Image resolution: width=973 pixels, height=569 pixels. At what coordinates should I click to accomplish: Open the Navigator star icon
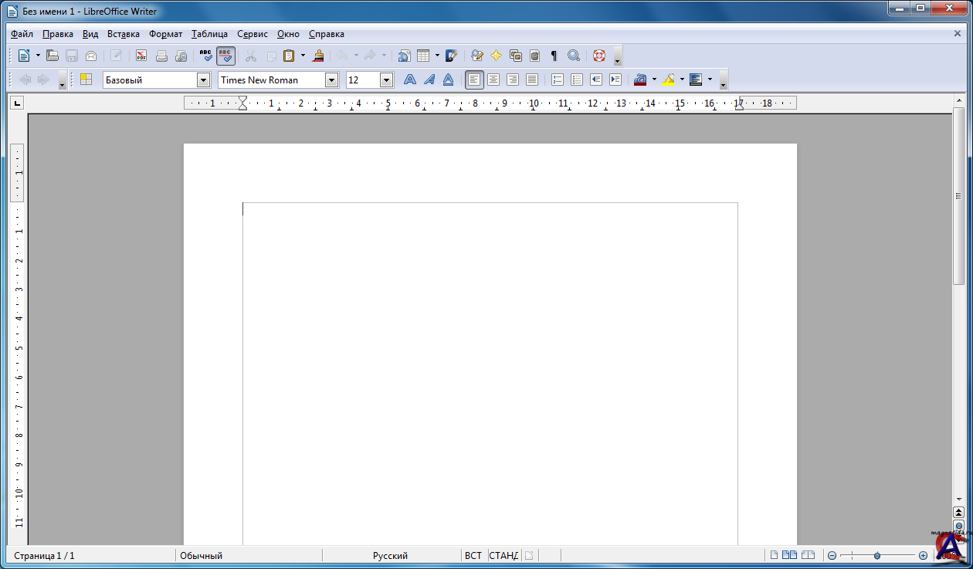tap(496, 56)
